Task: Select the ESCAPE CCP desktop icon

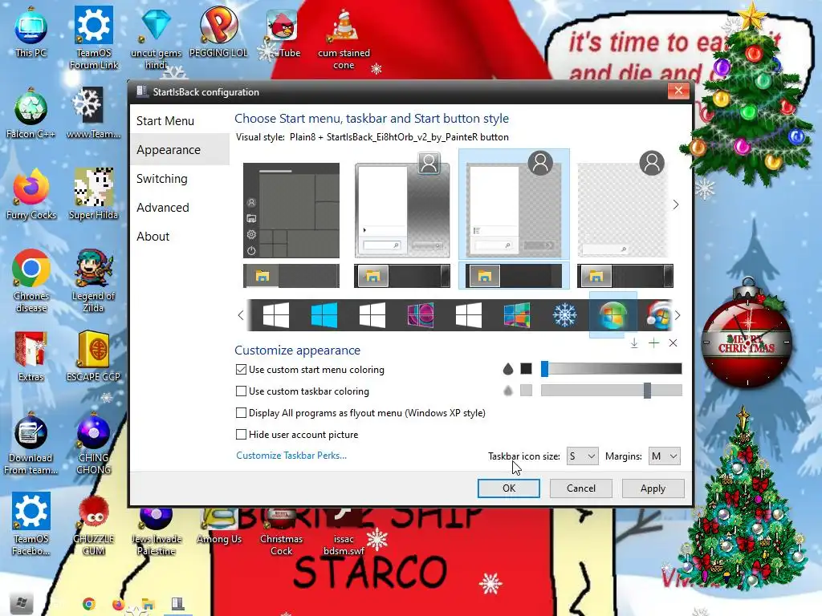Action: click(93, 356)
